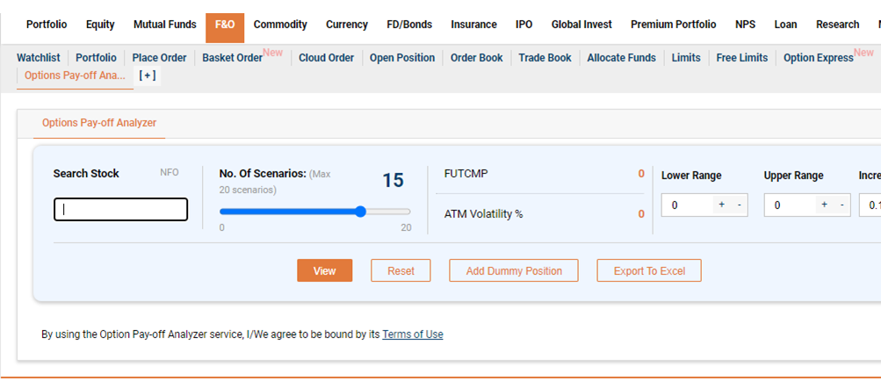Click the Lower Range value field
This screenshot has width=881, height=381.
pos(687,205)
